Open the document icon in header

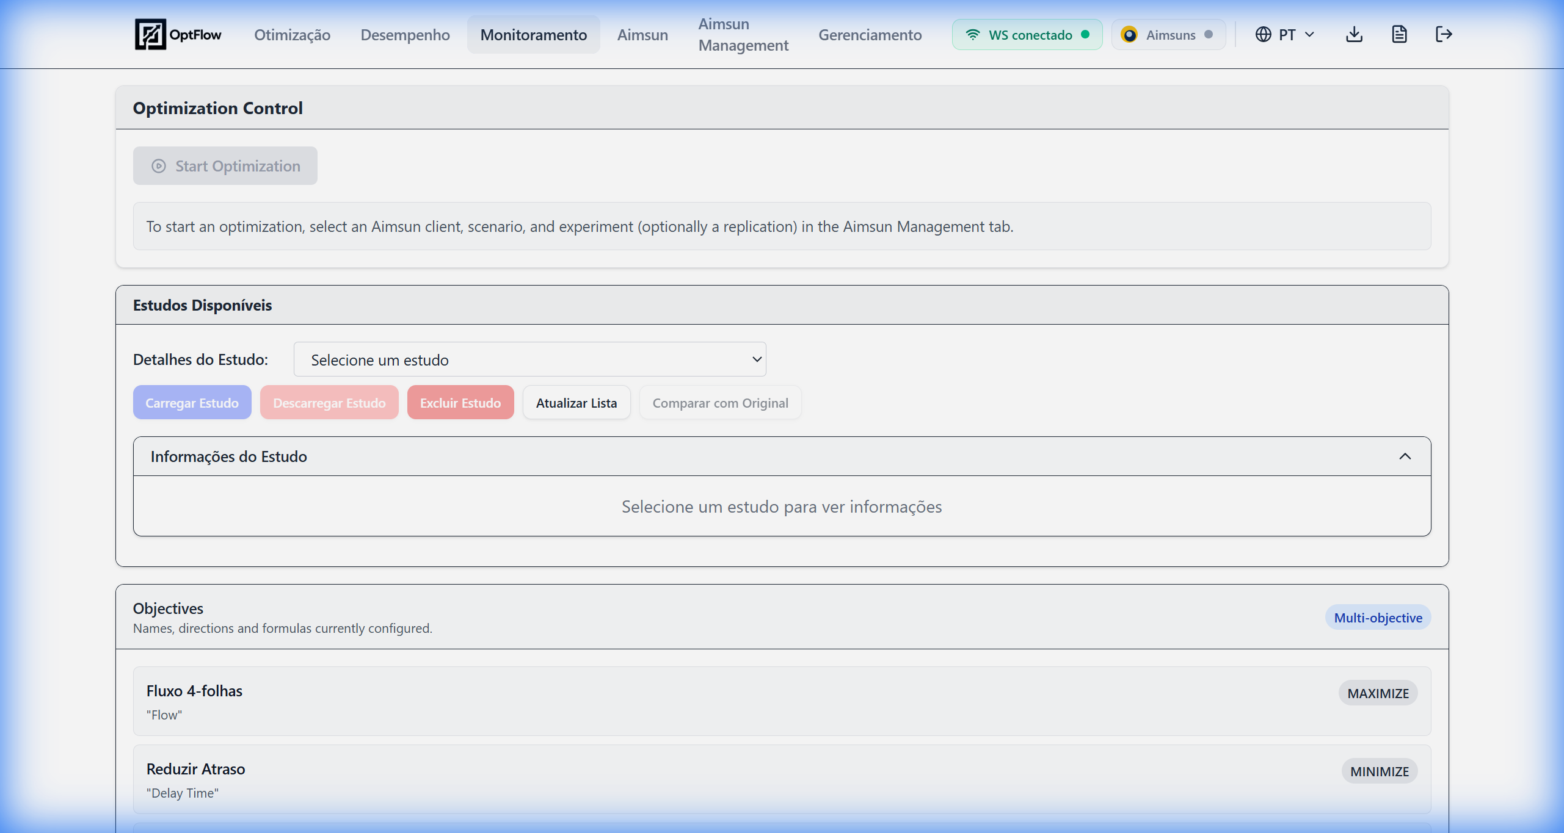point(1399,34)
